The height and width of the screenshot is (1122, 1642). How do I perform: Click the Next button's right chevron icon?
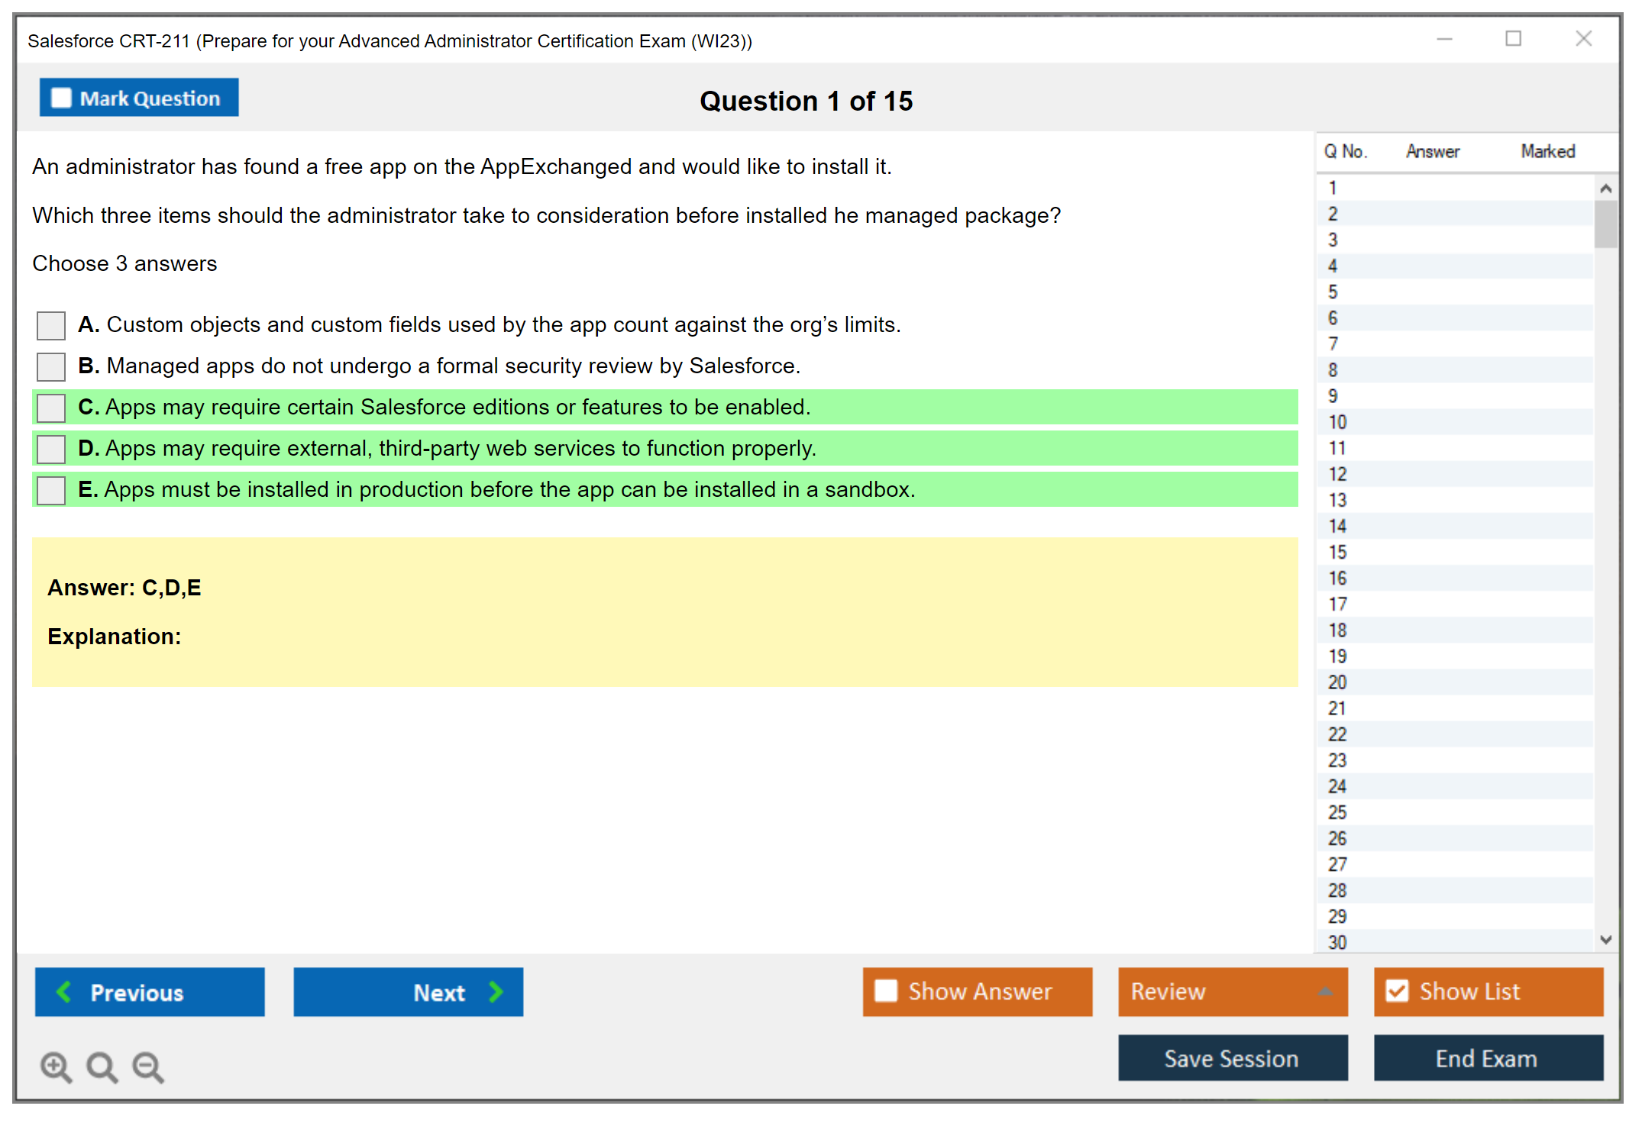pos(496,991)
